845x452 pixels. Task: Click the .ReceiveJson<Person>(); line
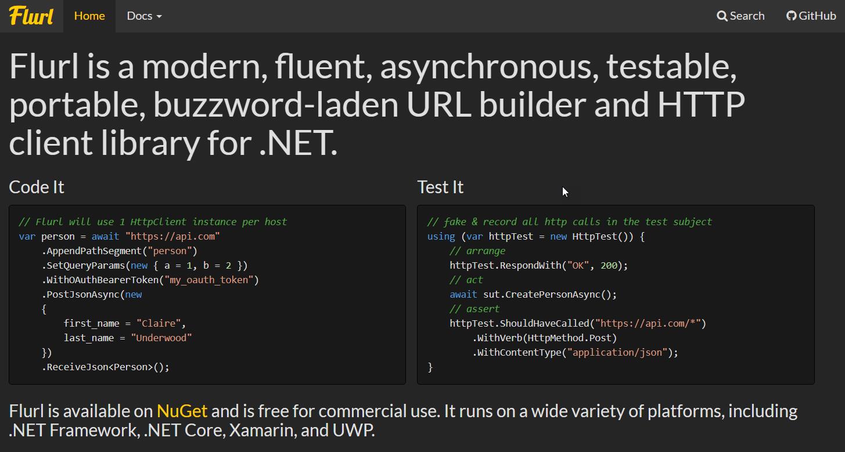[106, 367]
